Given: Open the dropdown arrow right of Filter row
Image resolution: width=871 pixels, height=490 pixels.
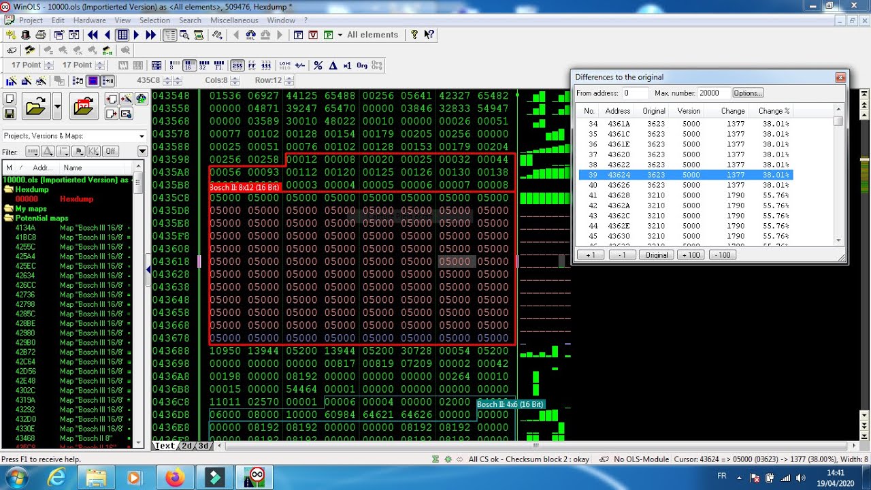Looking at the screenshot, I should [x=142, y=151].
